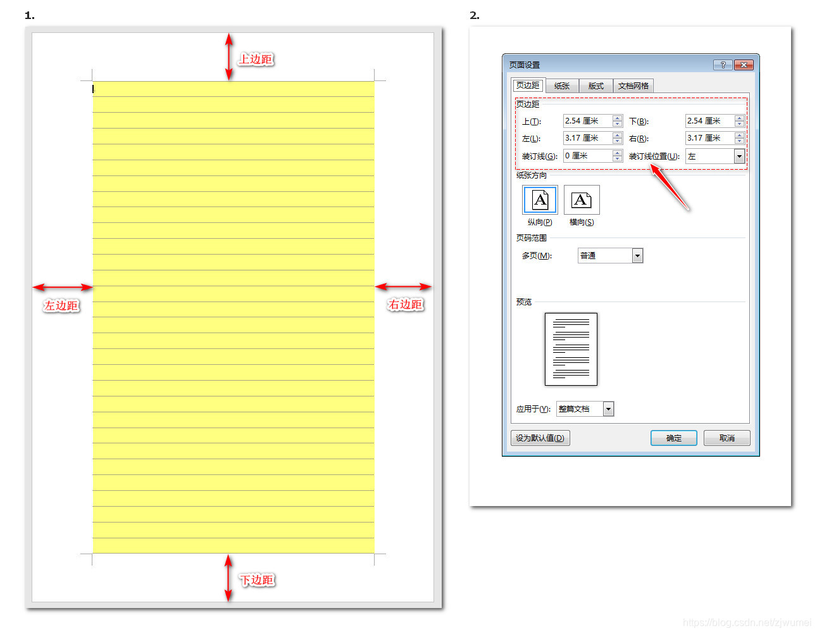The image size is (817, 634).
Task: Click the 纵向(P) label text
Action: (x=540, y=222)
